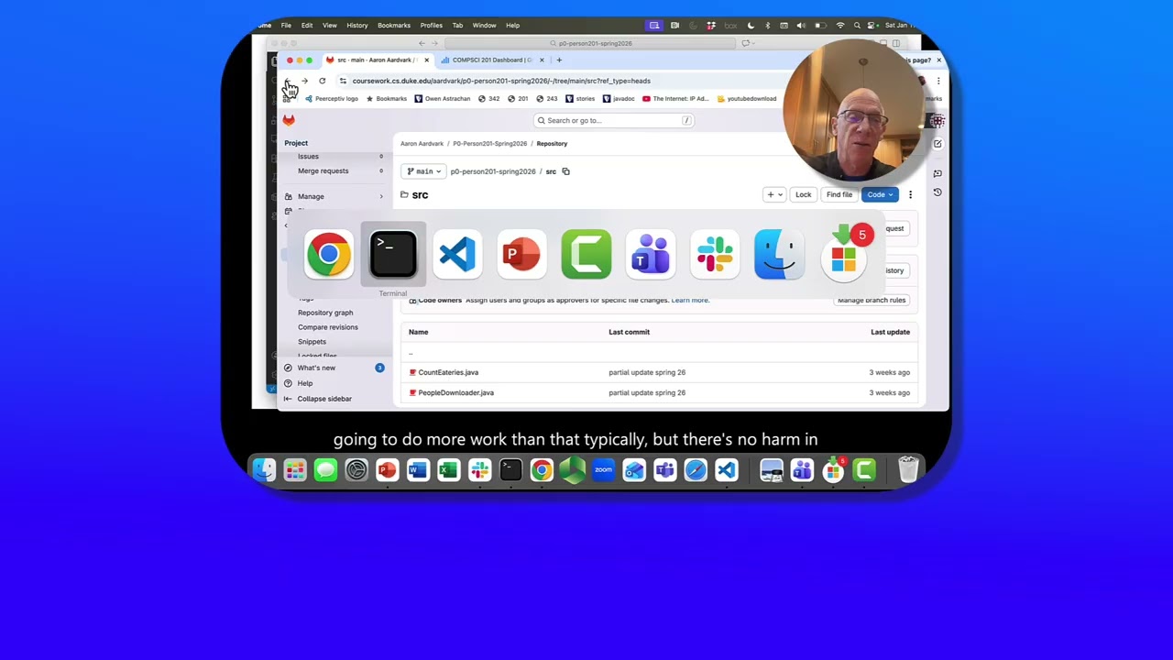This screenshot has height=660, width=1173.
Task: Open the History menu
Action: 356,26
